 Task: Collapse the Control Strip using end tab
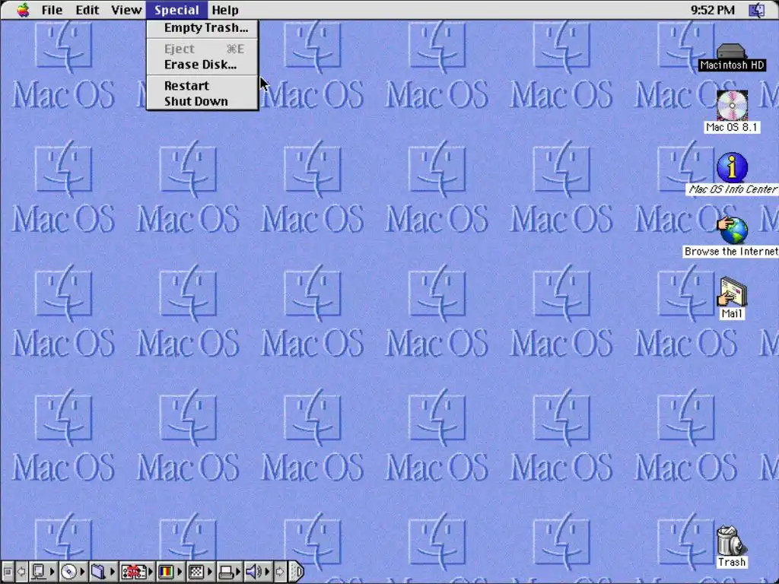tap(297, 572)
